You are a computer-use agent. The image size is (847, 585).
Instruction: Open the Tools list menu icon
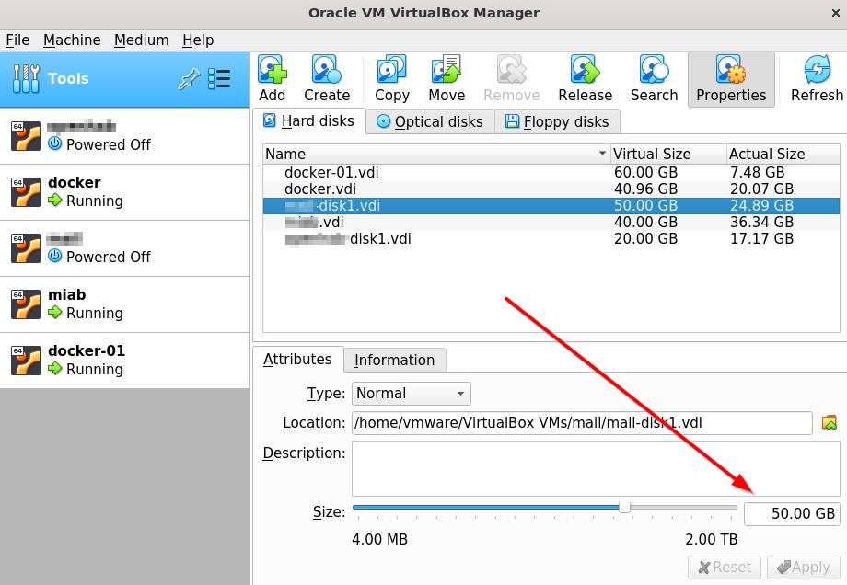tap(219, 79)
